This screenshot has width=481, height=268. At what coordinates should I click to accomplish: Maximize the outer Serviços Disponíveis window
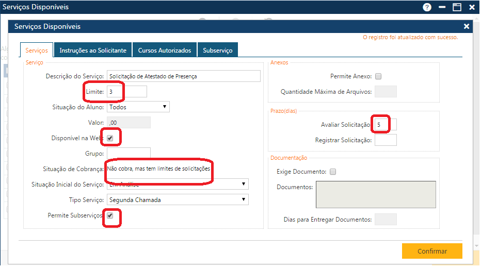pyautogui.click(x=457, y=7)
